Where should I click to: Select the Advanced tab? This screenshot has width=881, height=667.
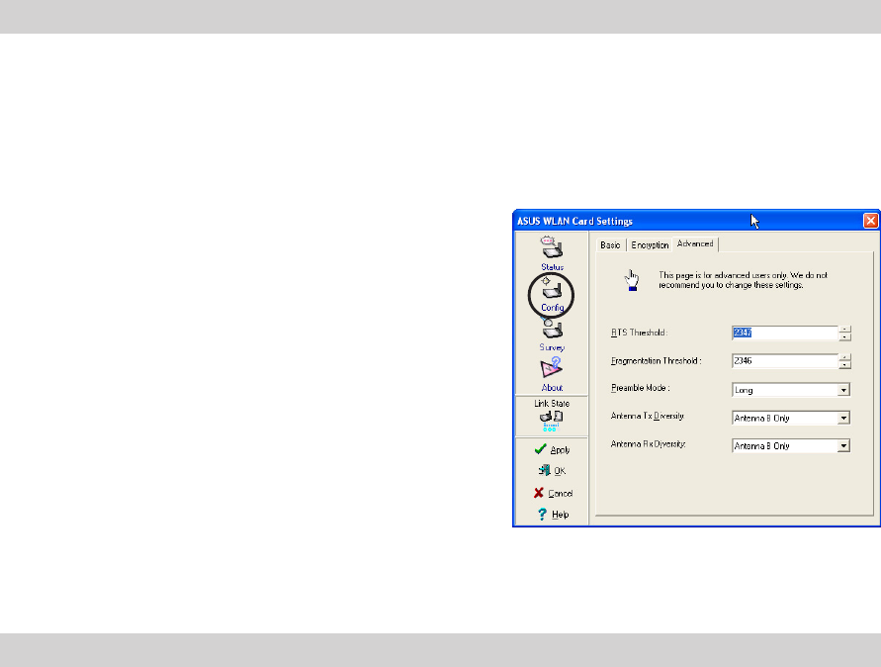(x=695, y=243)
